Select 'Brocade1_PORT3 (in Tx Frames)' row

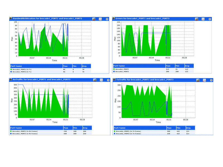(154, 134)
